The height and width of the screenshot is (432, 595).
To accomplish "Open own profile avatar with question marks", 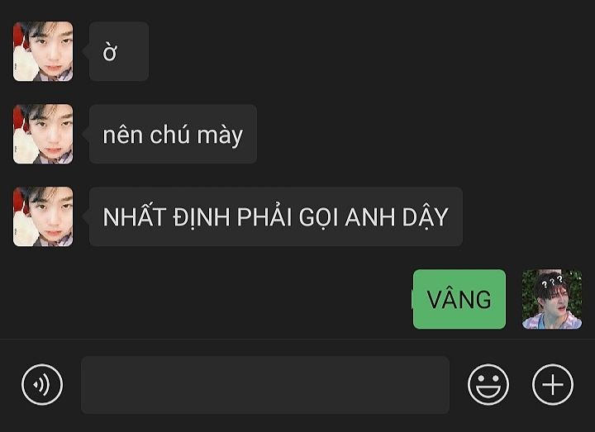I will (x=552, y=299).
